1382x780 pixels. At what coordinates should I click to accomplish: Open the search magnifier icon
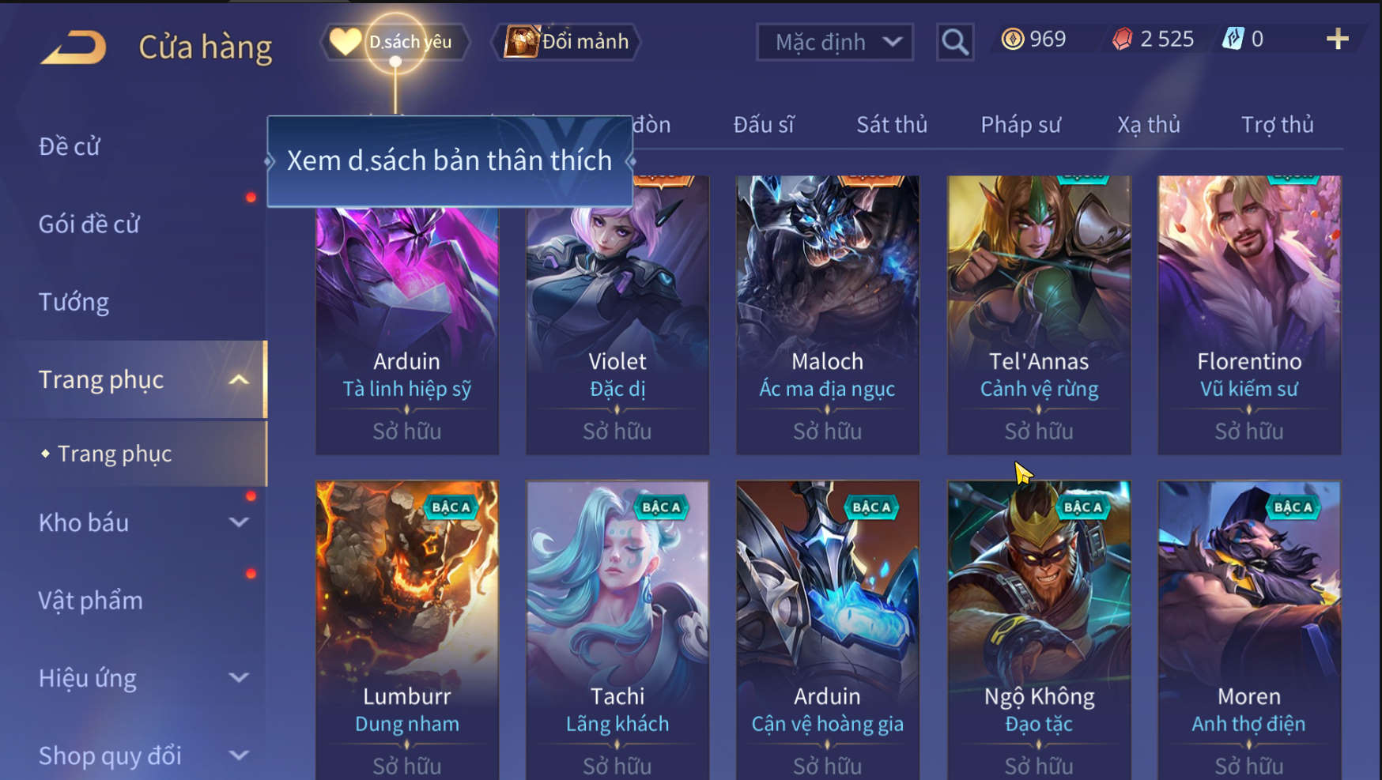coord(955,42)
